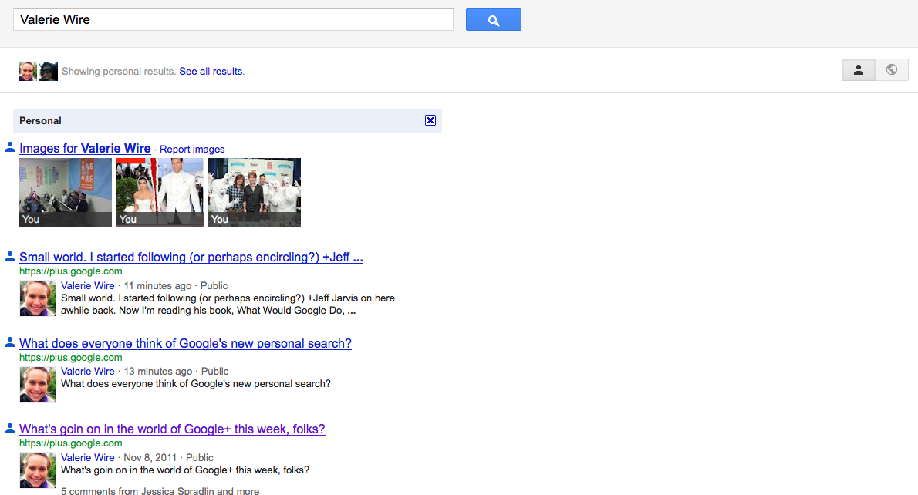Open Images for Valerie Wire link
The image size is (918, 495).
(85, 149)
